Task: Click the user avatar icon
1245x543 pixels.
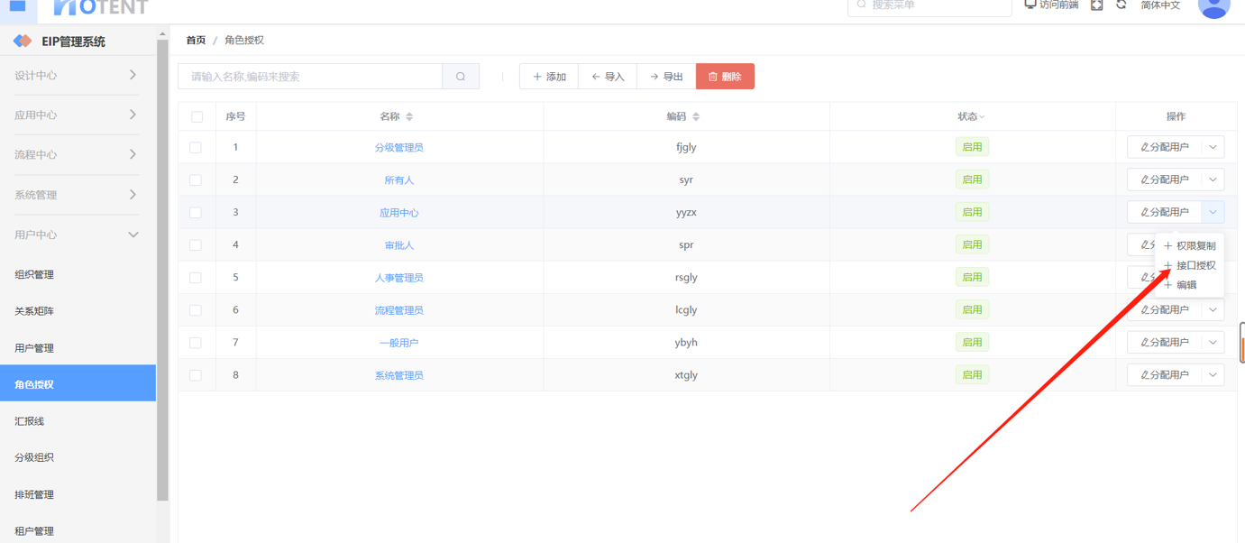Action: coord(1213,7)
